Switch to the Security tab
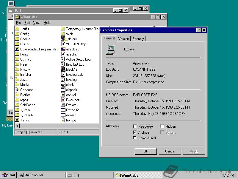Image resolution: width=238 pixels, height=179 pixels. (x=138, y=39)
